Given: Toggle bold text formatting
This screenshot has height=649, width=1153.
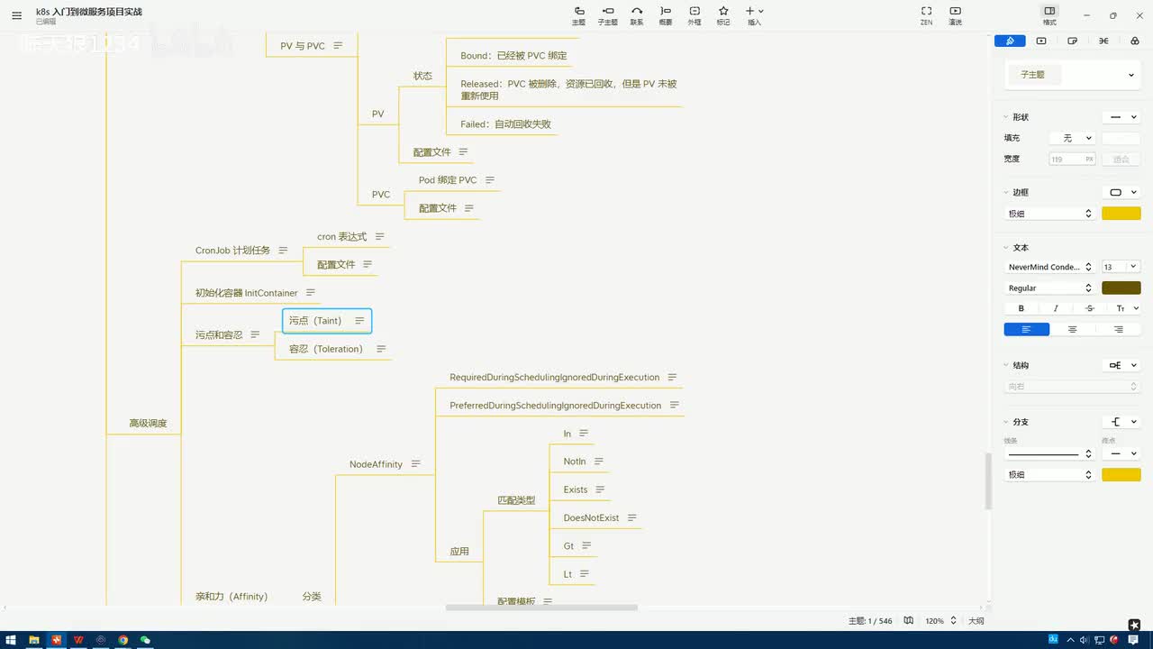Looking at the screenshot, I should click(1021, 308).
